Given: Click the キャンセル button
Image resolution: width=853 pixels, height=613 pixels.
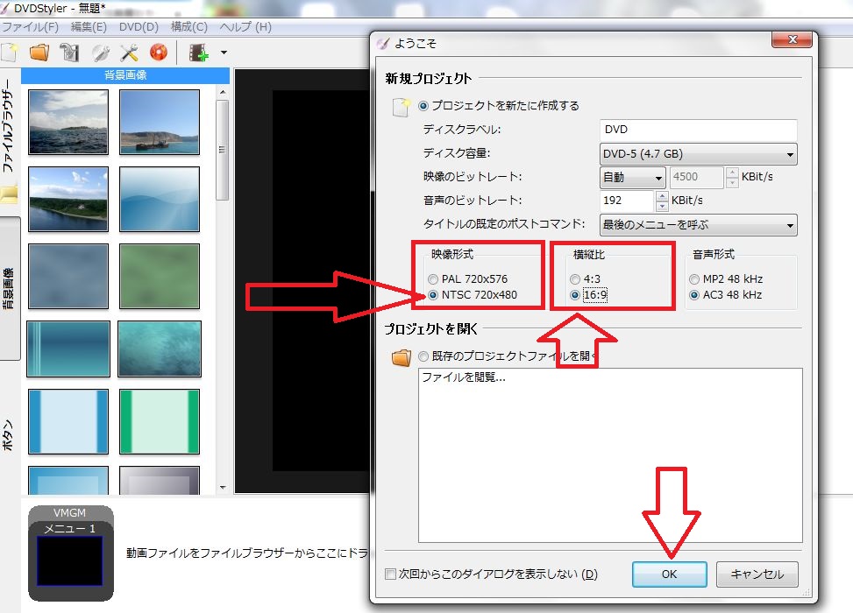Looking at the screenshot, I should click(x=757, y=574).
